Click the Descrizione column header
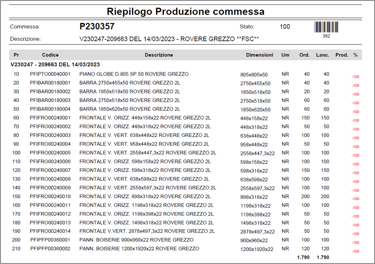This screenshot has width=375, height=264. [x=159, y=55]
